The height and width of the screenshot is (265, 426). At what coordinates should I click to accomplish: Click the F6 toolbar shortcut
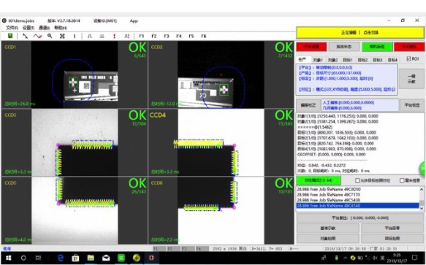[x=203, y=36]
